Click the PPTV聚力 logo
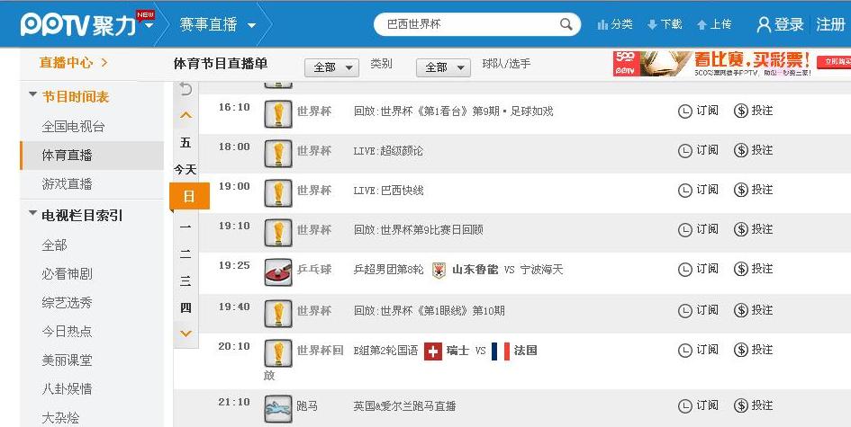Viewport: 851px width, 427px height. (x=77, y=24)
